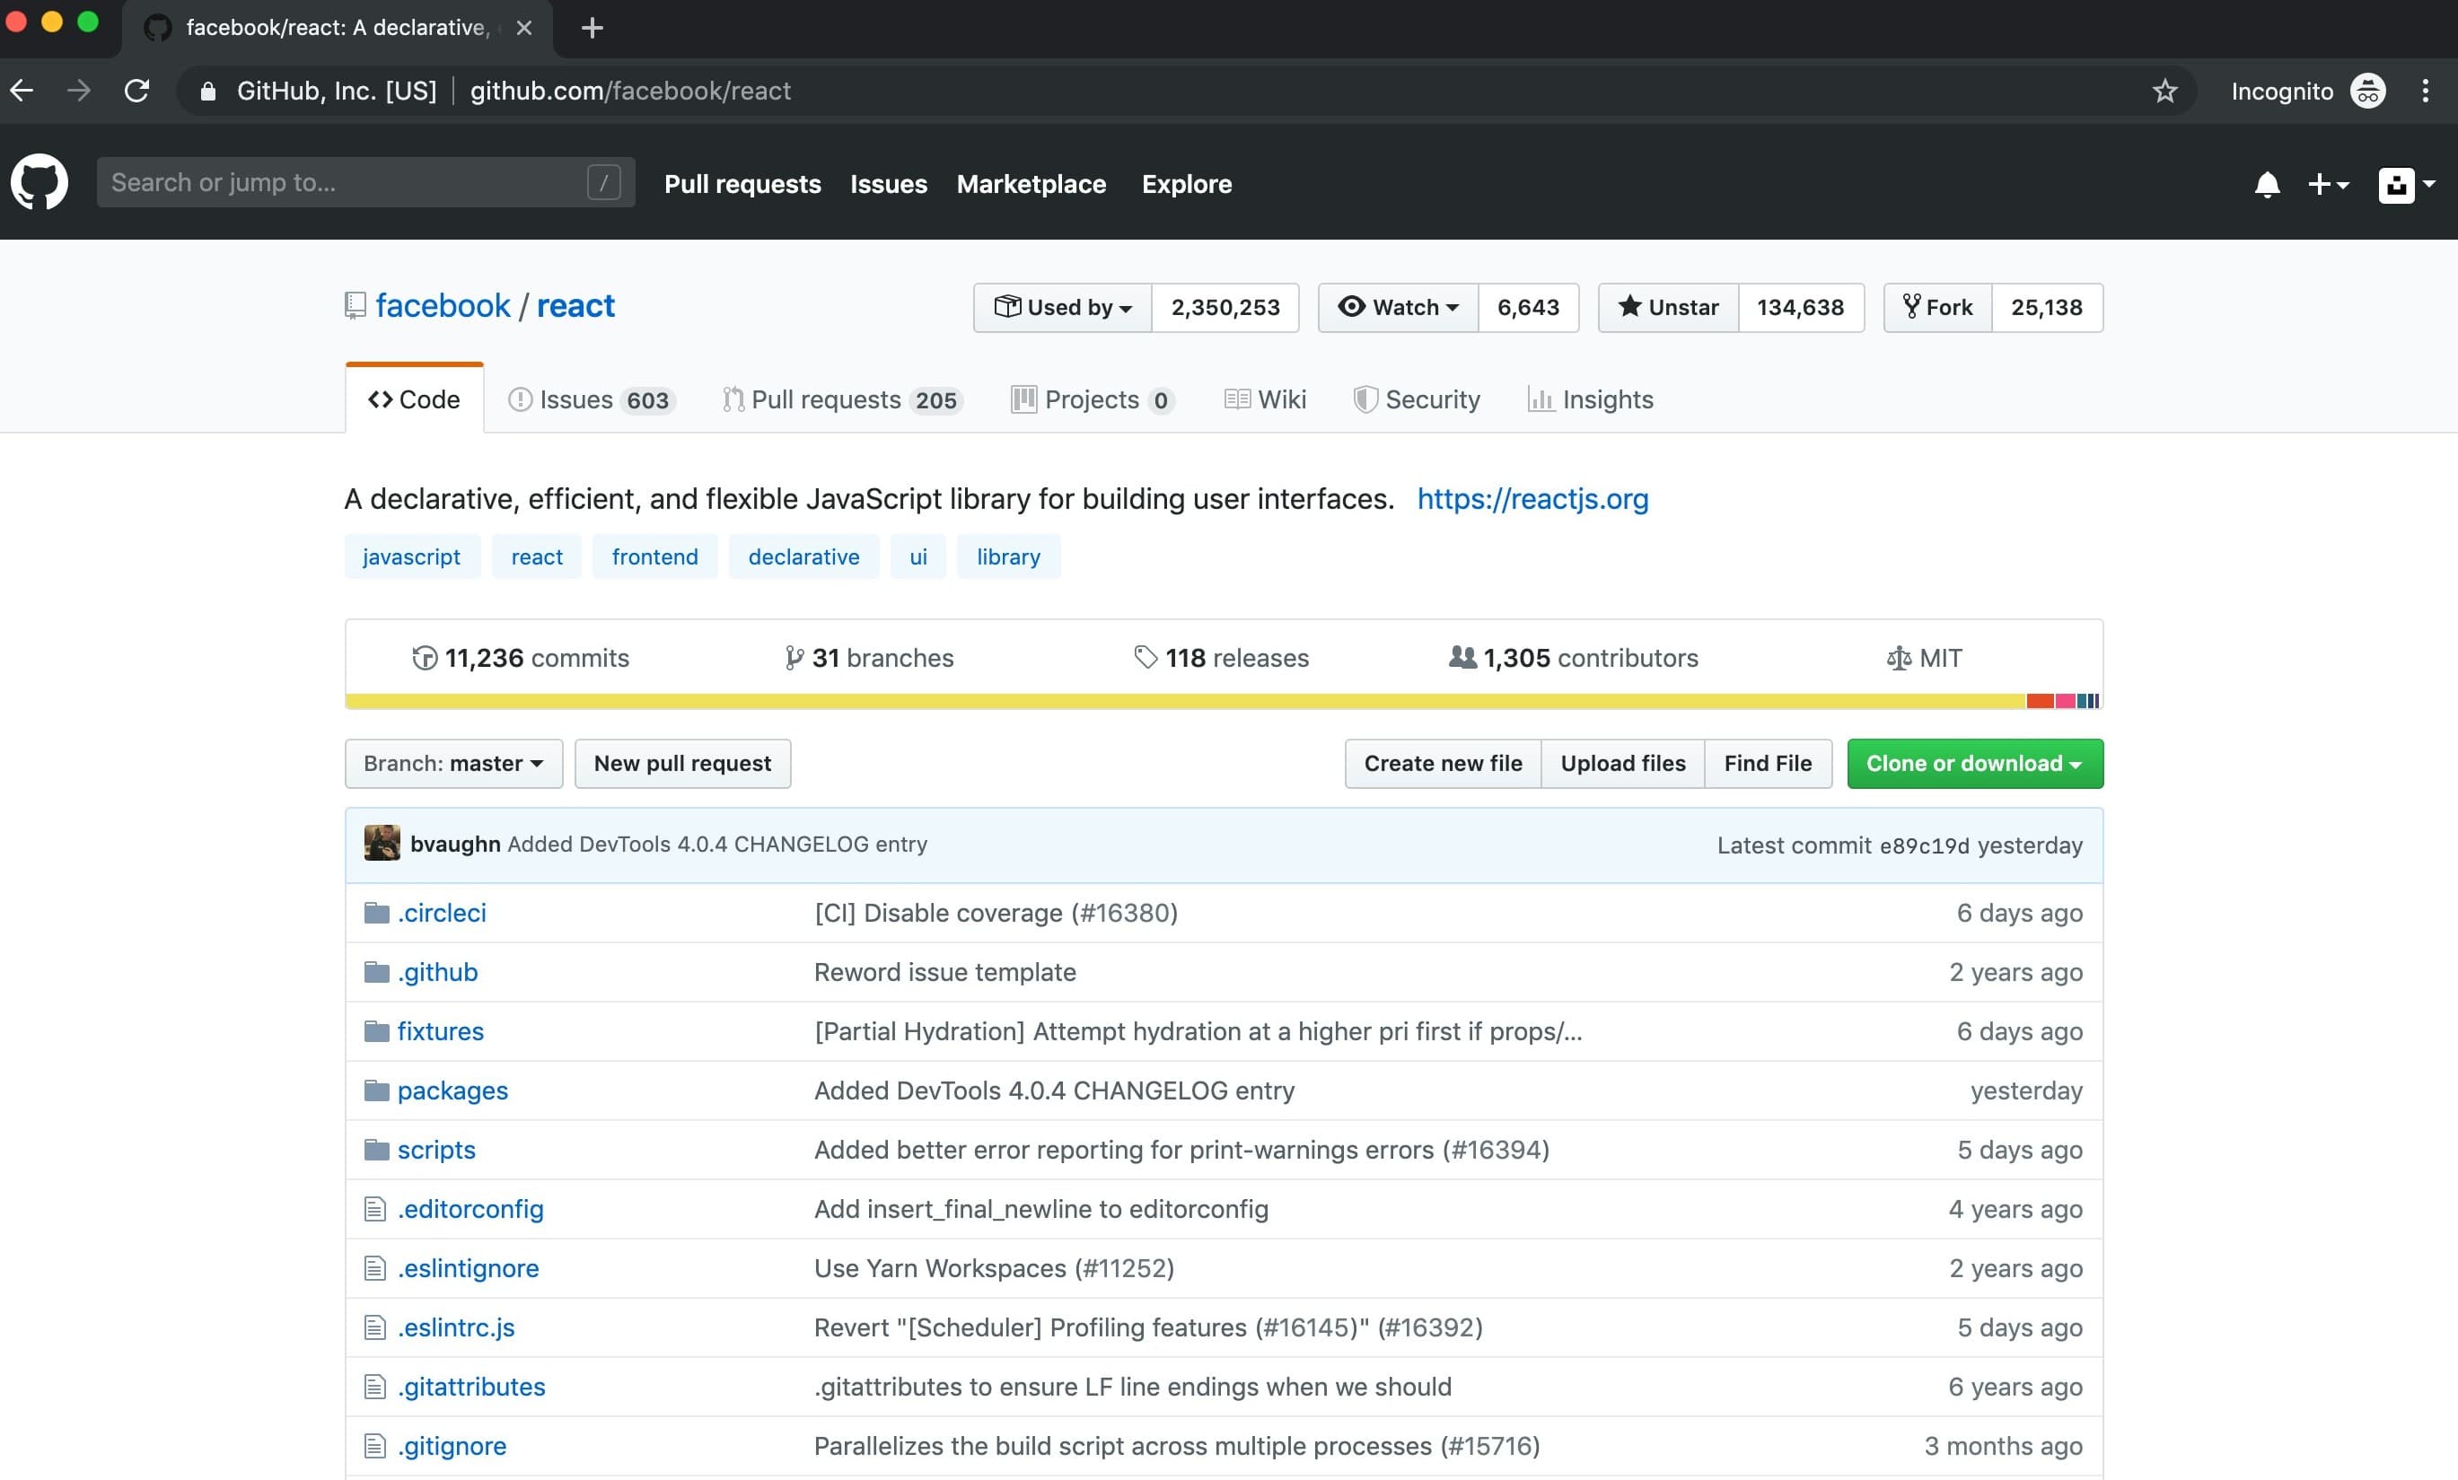The width and height of the screenshot is (2458, 1480).
Task: Open the Clone or download dropdown
Action: click(1973, 763)
